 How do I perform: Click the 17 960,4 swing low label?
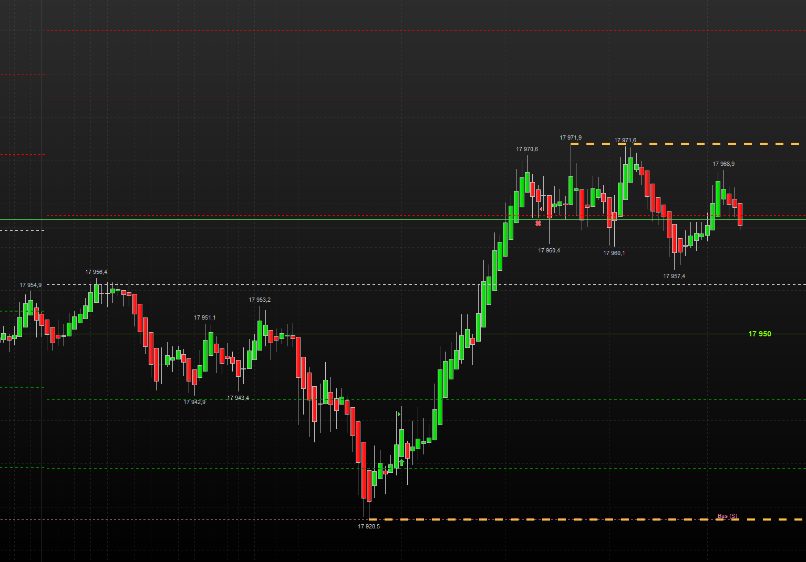(x=549, y=250)
